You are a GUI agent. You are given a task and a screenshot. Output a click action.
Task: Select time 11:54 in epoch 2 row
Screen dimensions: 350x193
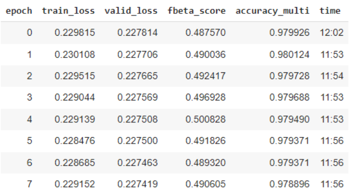click(332, 76)
